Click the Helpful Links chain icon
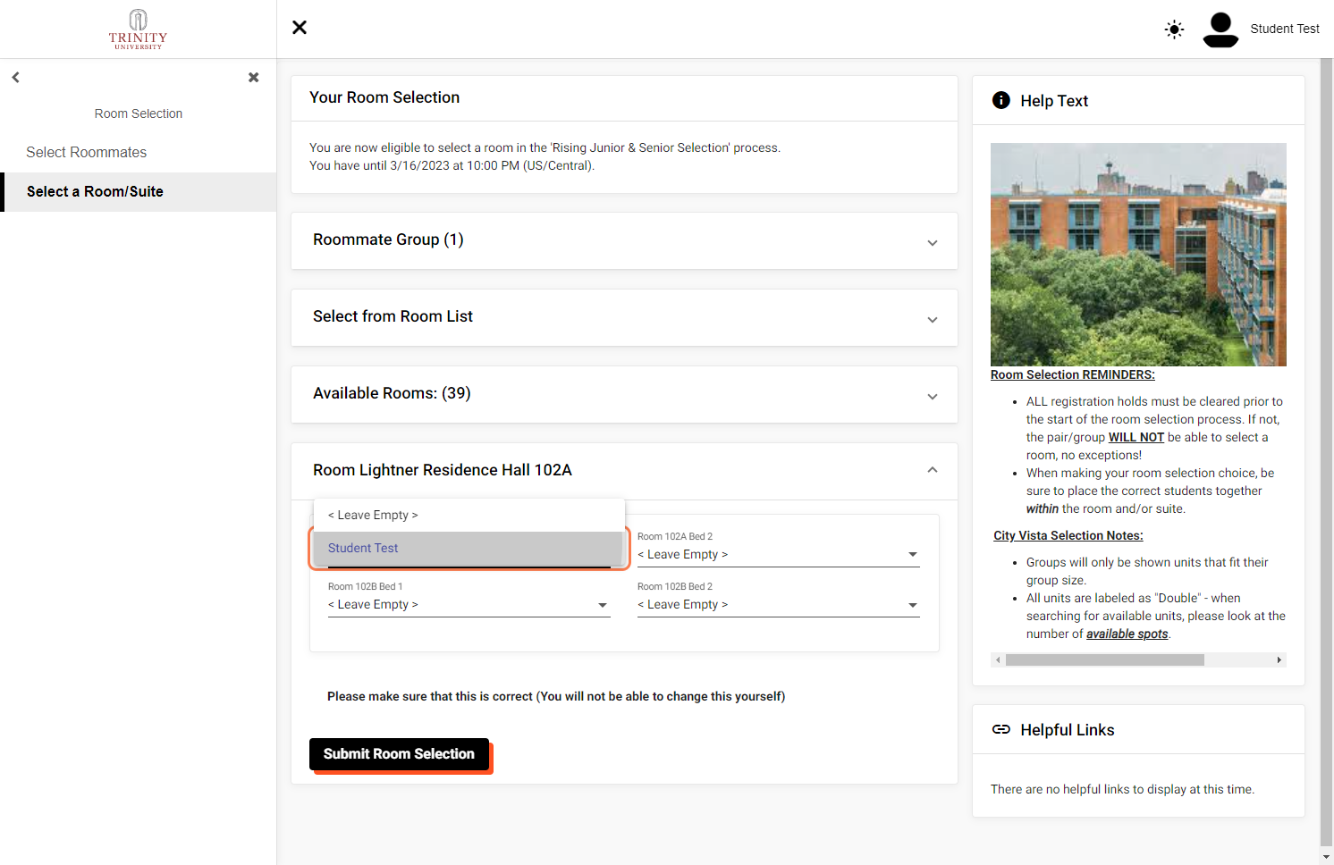This screenshot has height=865, width=1334. 1001,729
